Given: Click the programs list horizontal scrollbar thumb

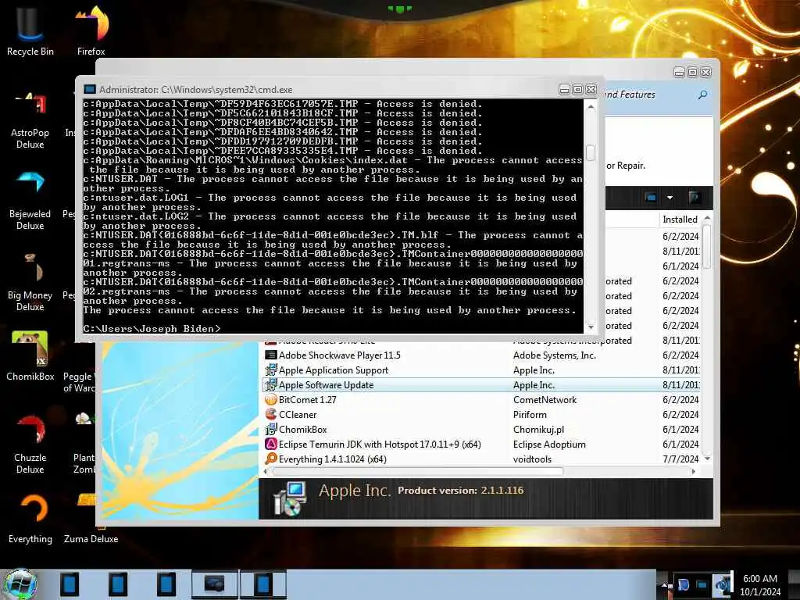Looking at the screenshot, I should click(418, 471).
